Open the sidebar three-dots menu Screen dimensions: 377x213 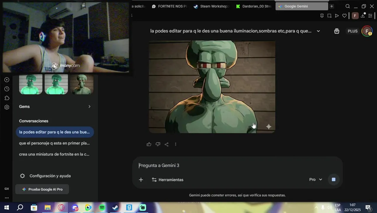coord(7,198)
